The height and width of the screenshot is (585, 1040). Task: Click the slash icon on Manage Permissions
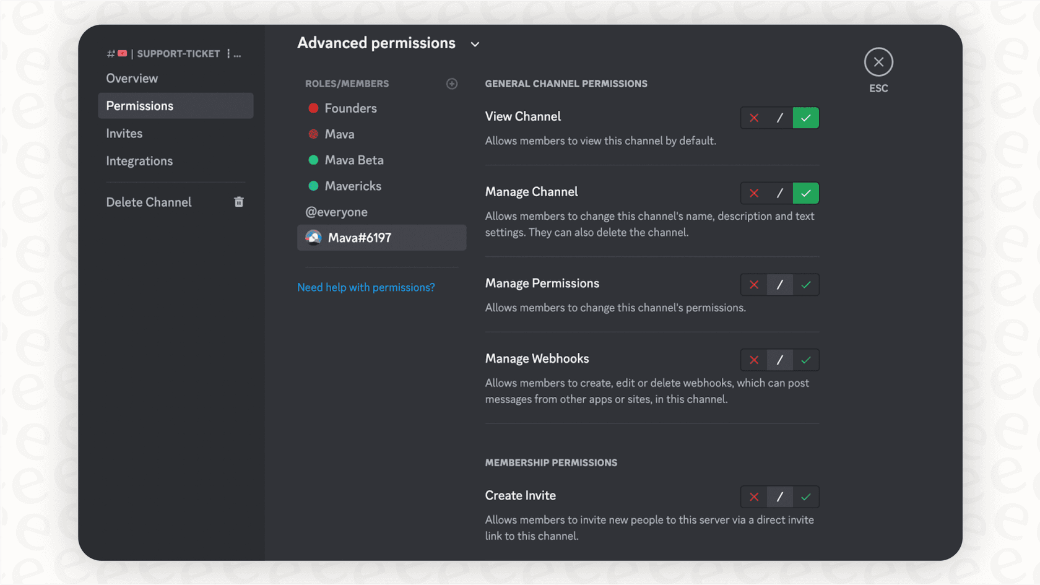coord(779,285)
